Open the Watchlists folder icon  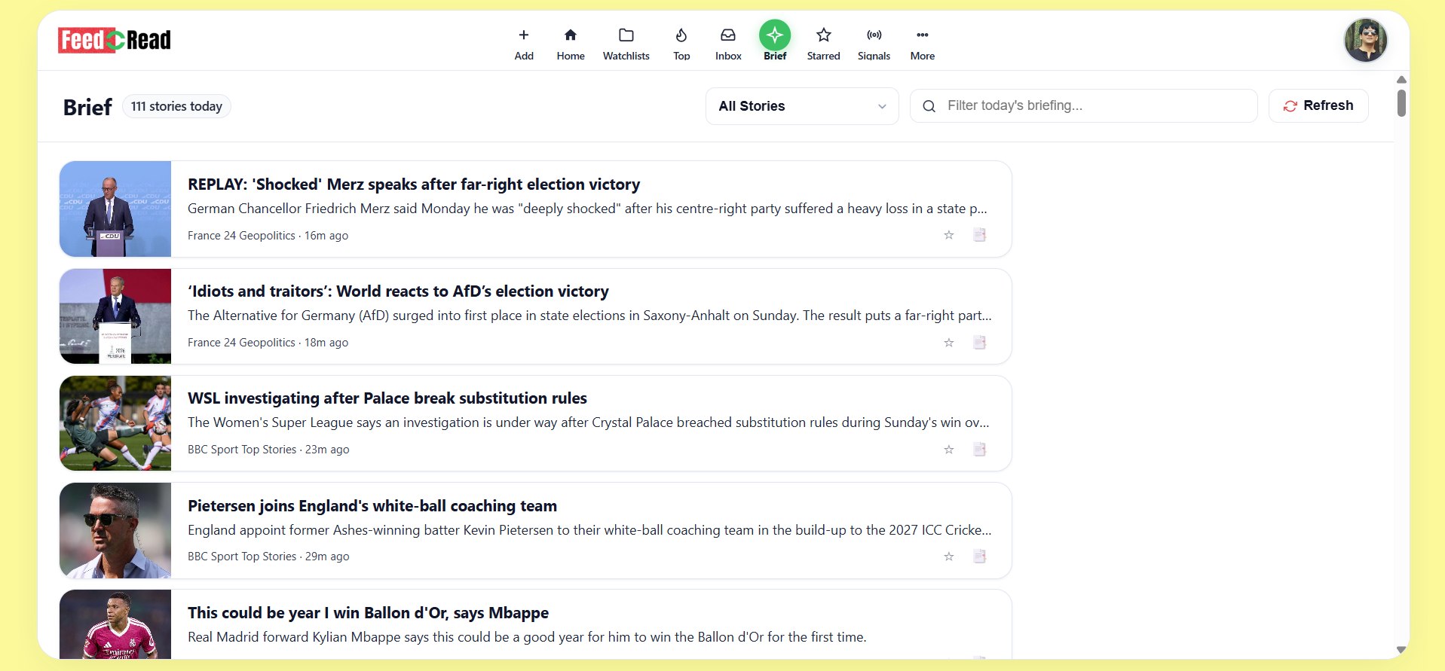coord(626,35)
